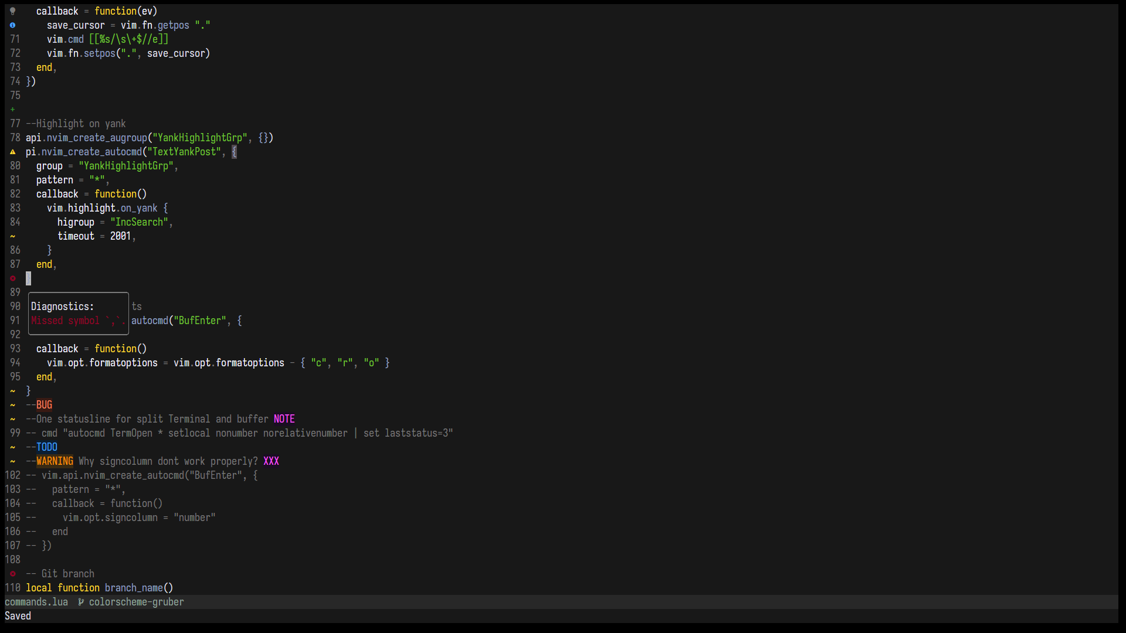1126x633 pixels.
Task: Click the lightbulb code action icon
Action: point(12,11)
